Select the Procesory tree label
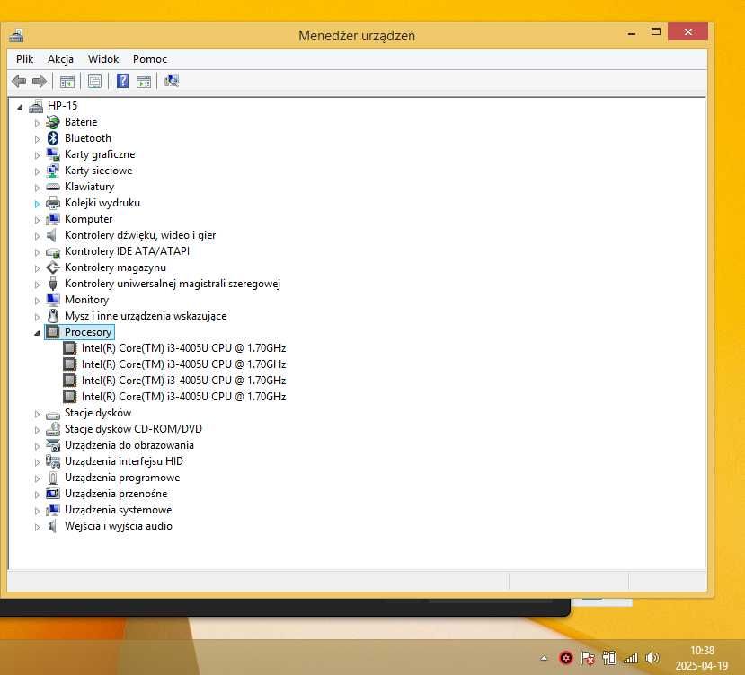The height and width of the screenshot is (675, 745). (x=88, y=332)
